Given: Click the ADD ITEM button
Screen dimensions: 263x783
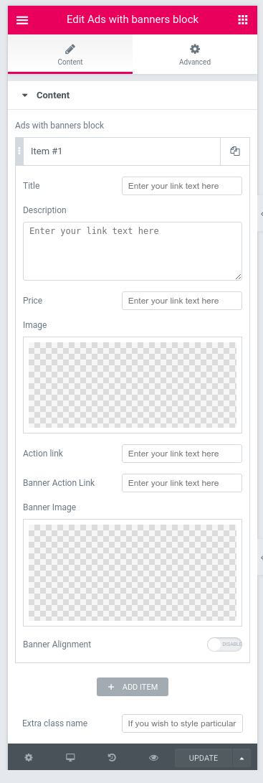Looking at the screenshot, I should coord(133,687).
